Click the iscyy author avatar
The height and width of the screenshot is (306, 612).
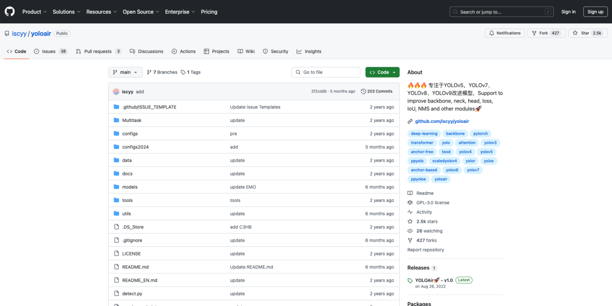coord(116,92)
